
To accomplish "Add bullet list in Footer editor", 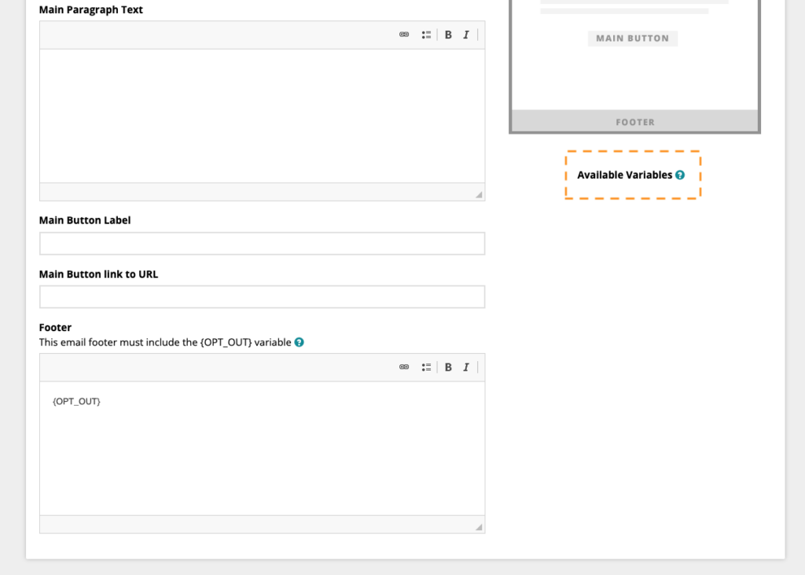I will 426,367.
